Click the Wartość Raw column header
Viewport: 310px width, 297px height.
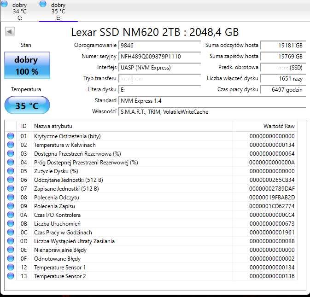click(265, 126)
